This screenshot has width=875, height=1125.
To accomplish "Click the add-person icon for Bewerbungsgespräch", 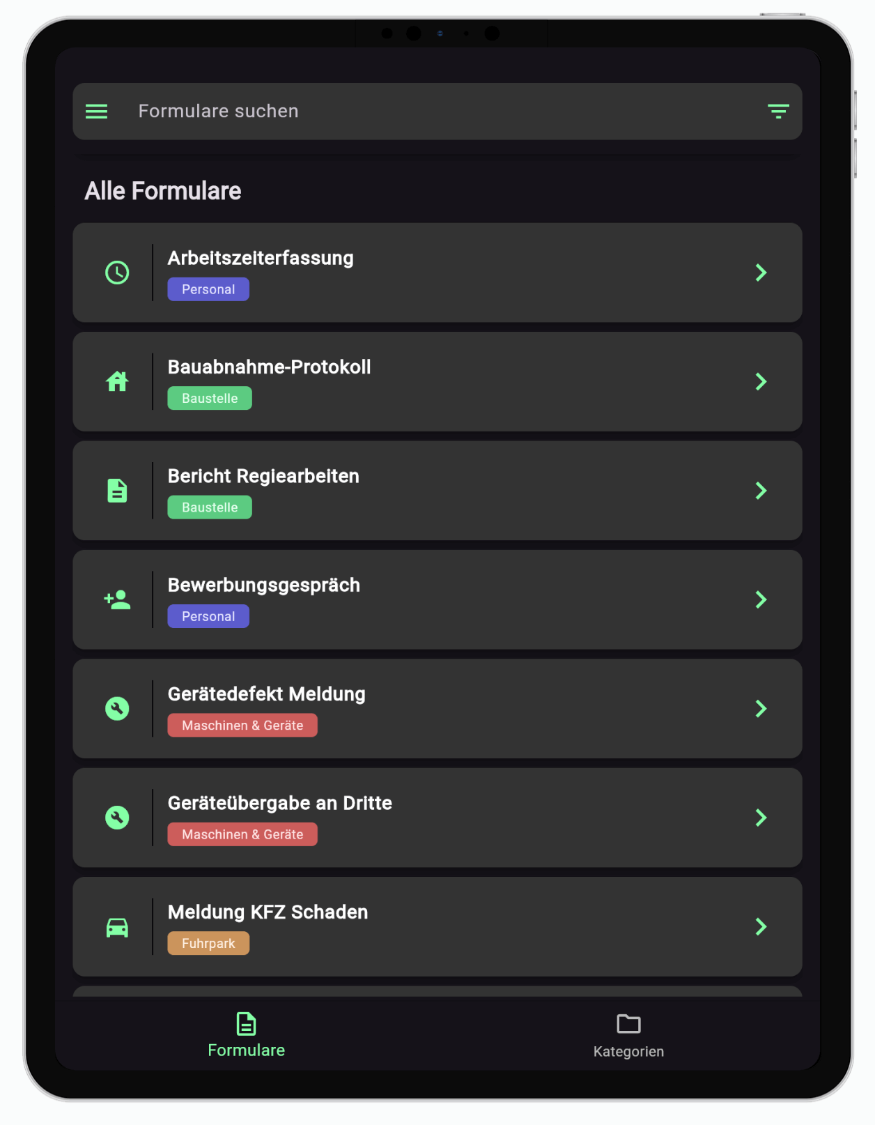I will [x=117, y=599].
